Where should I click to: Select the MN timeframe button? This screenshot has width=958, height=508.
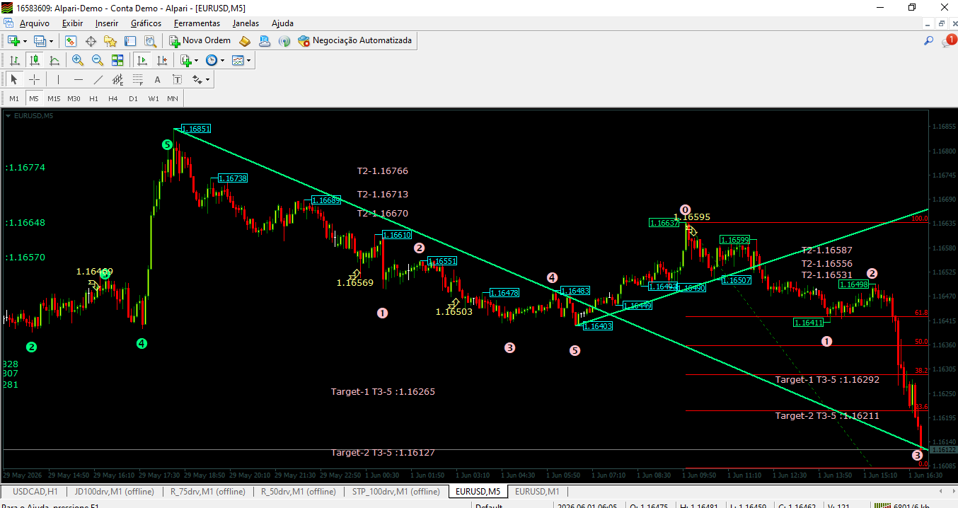point(173,98)
